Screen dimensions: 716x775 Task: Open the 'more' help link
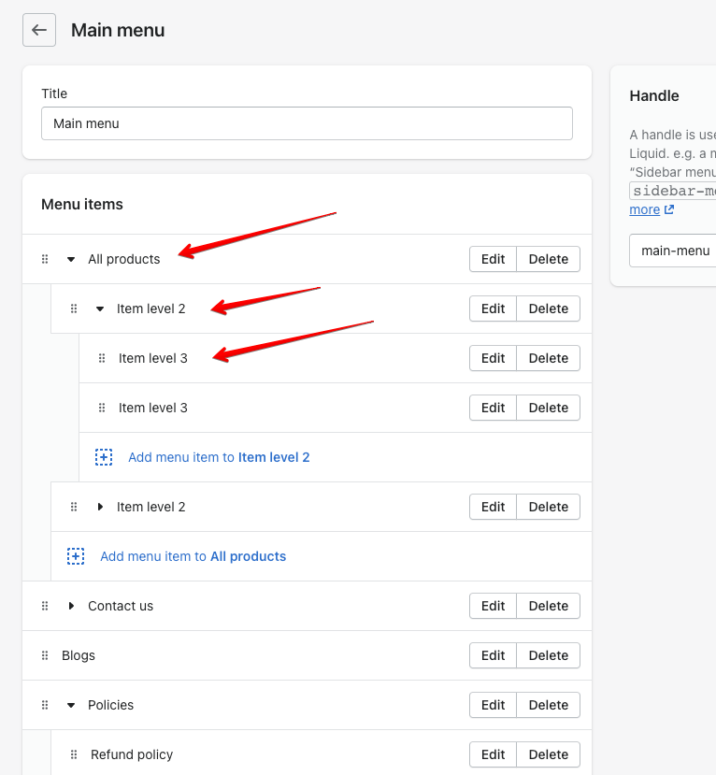(x=644, y=209)
